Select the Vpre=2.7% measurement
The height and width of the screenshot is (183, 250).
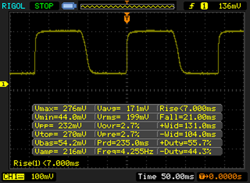click(x=118, y=134)
